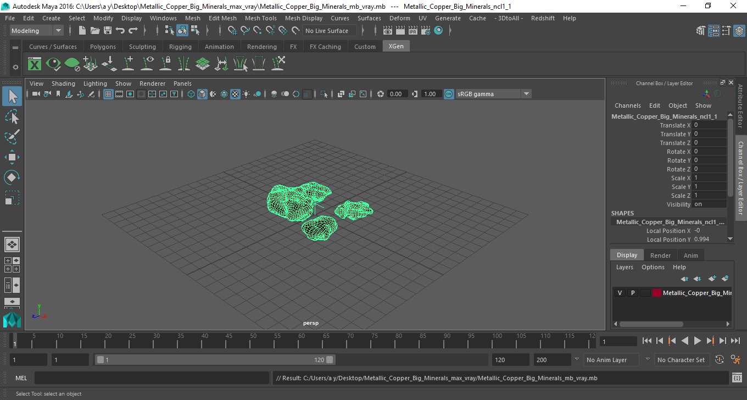Click XGen preview eye shelf icon
The image size is (747, 400).
tap(53, 64)
